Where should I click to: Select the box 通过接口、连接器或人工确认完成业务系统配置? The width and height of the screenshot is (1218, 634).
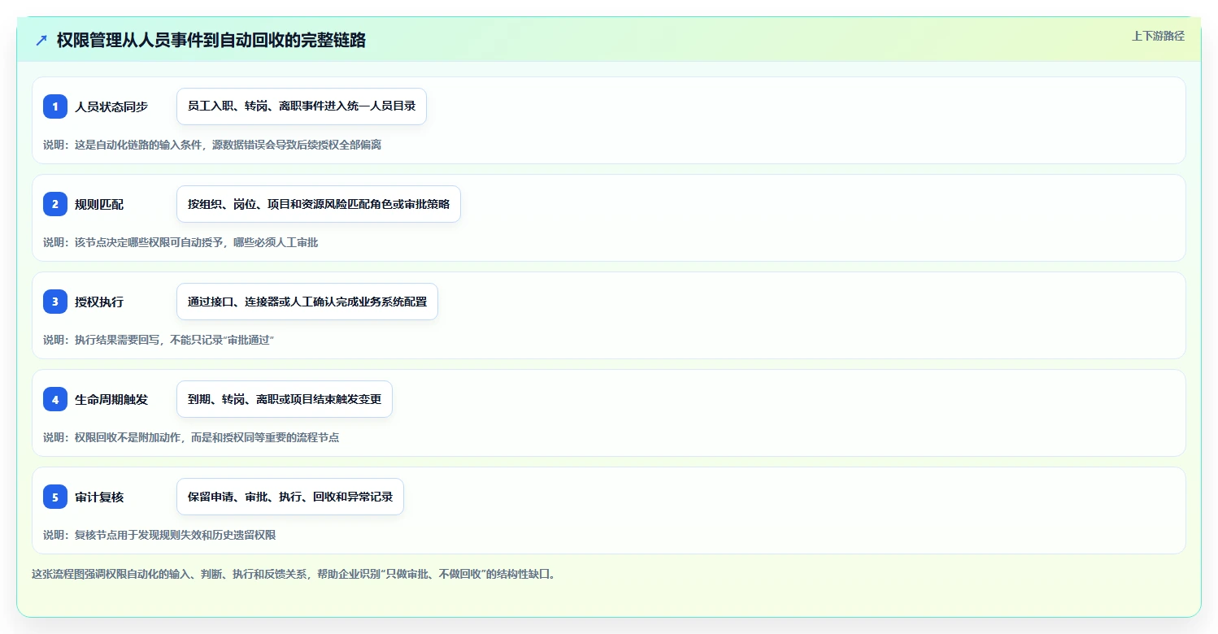[x=307, y=302]
